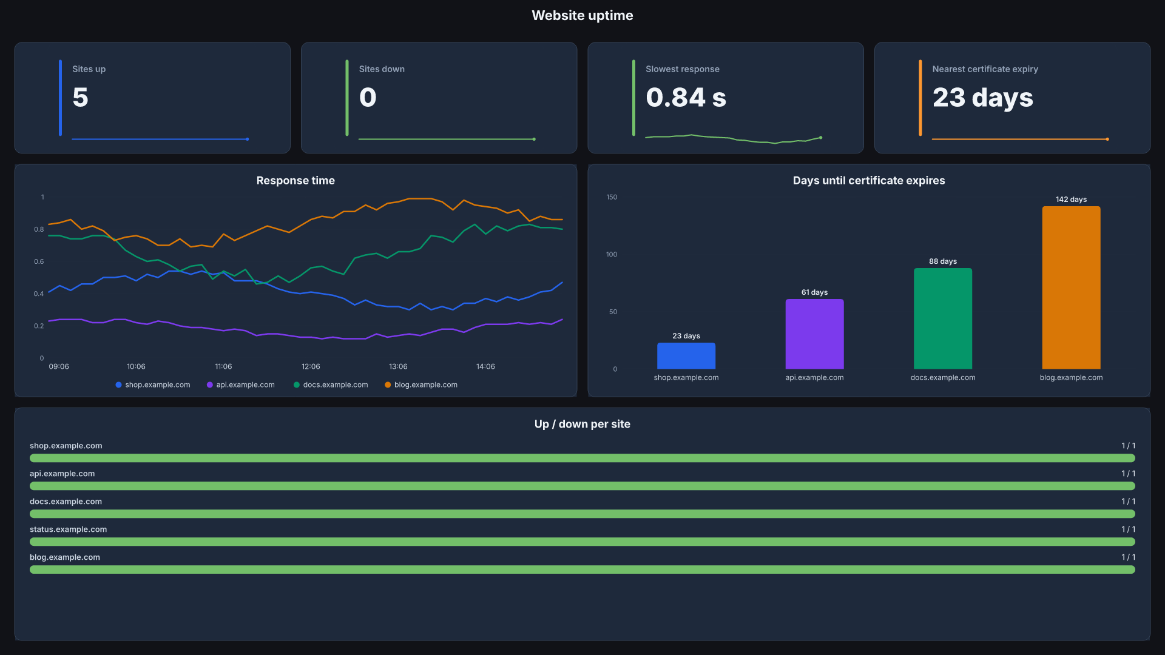Viewport: 1165px width, 655px height.
Task: Click the status.example.com uptime bar
Action: coord(582,542)
